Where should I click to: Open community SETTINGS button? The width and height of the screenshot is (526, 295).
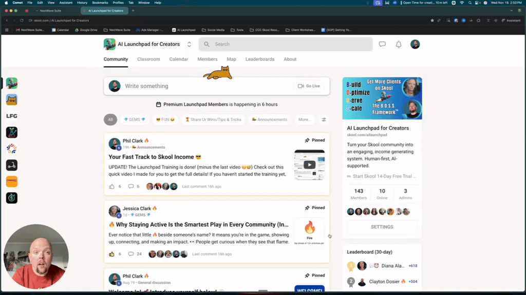(382, 227)
